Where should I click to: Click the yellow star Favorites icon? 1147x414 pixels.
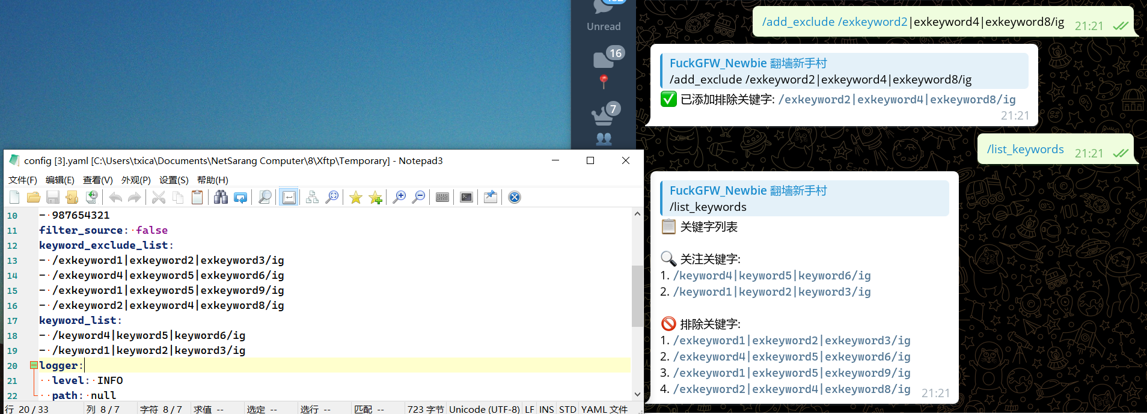click(356, 197)
